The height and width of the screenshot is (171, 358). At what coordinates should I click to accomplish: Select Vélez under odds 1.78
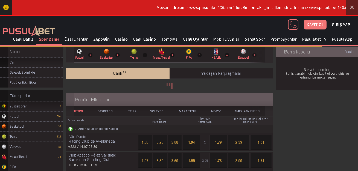(x=218, y=161)
